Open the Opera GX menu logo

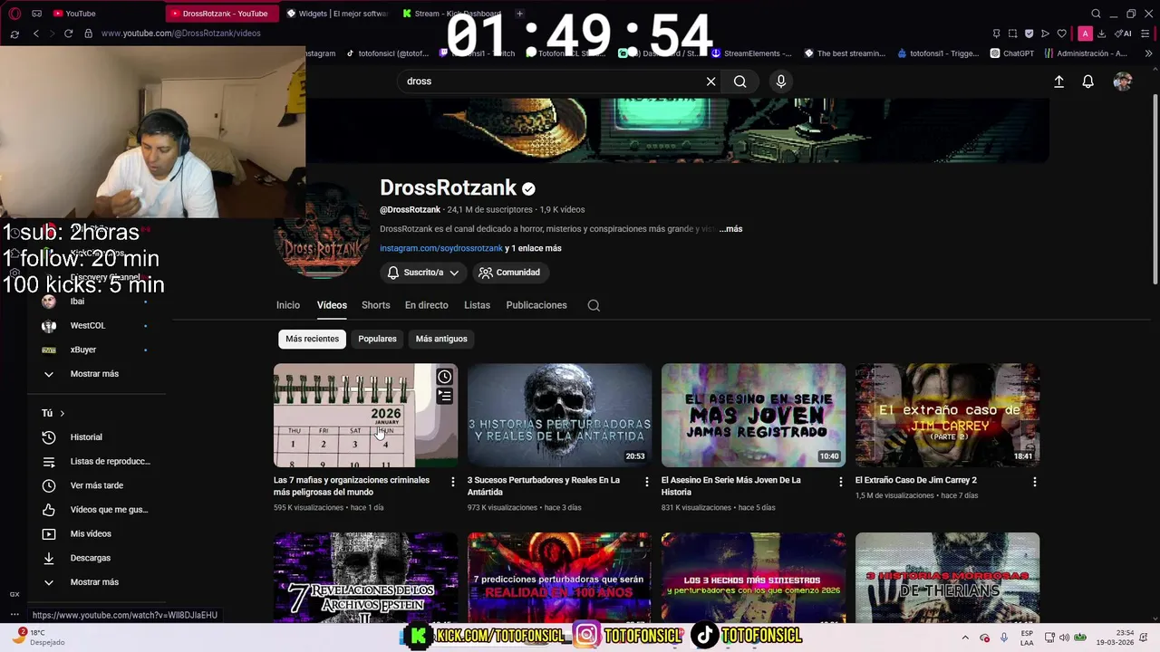click(14, 14)
